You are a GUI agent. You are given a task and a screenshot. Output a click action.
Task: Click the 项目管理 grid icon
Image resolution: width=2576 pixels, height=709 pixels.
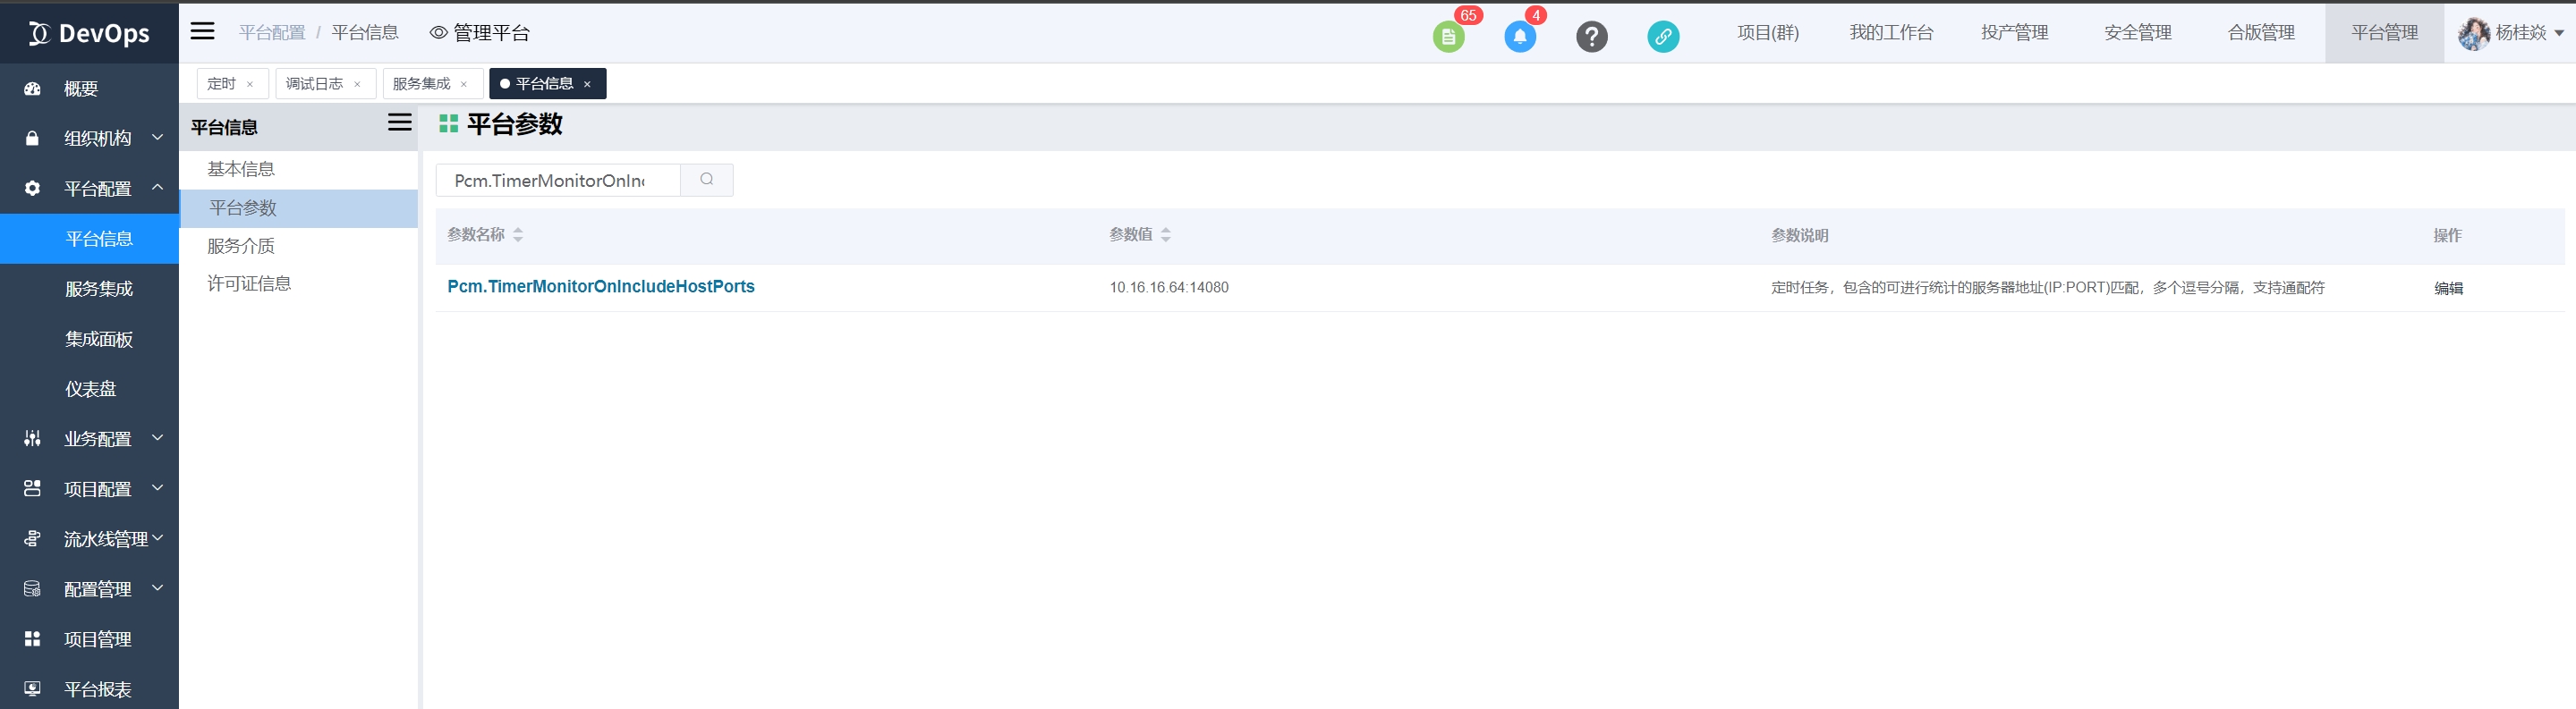tap(32, 639)
